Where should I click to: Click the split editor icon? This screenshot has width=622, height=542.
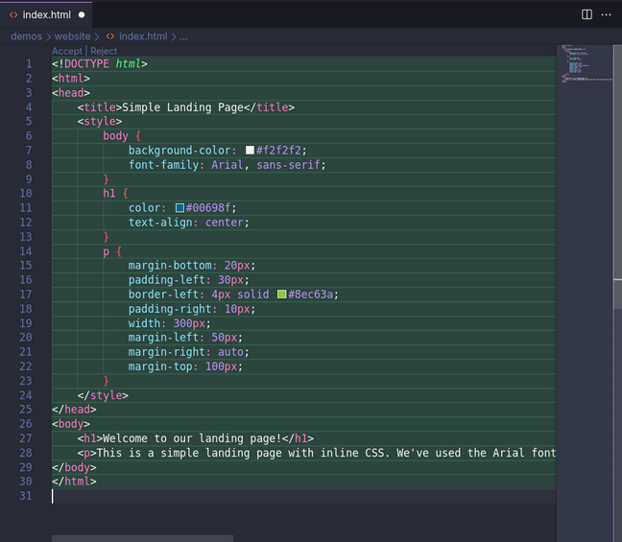586,14
